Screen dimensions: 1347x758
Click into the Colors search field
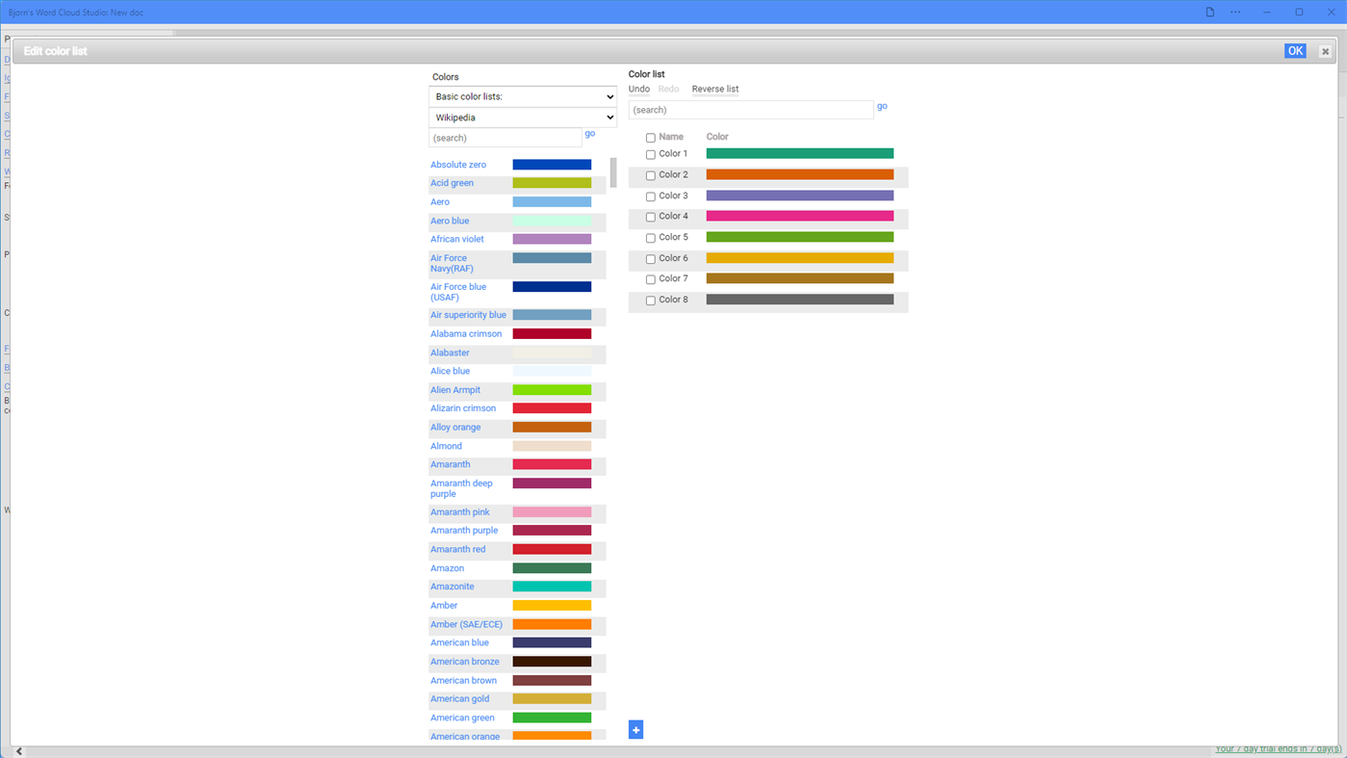(x=505, y=137)
